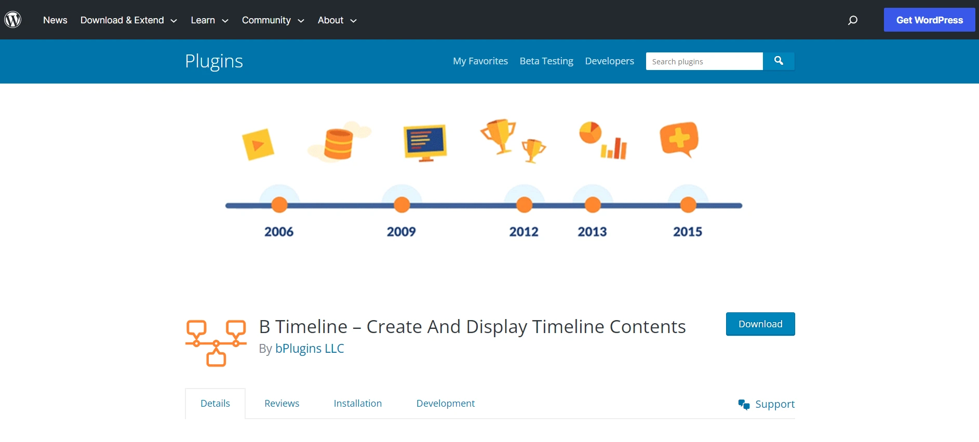
Task: Open the site search magnifier icon
Action: (852, 20)
